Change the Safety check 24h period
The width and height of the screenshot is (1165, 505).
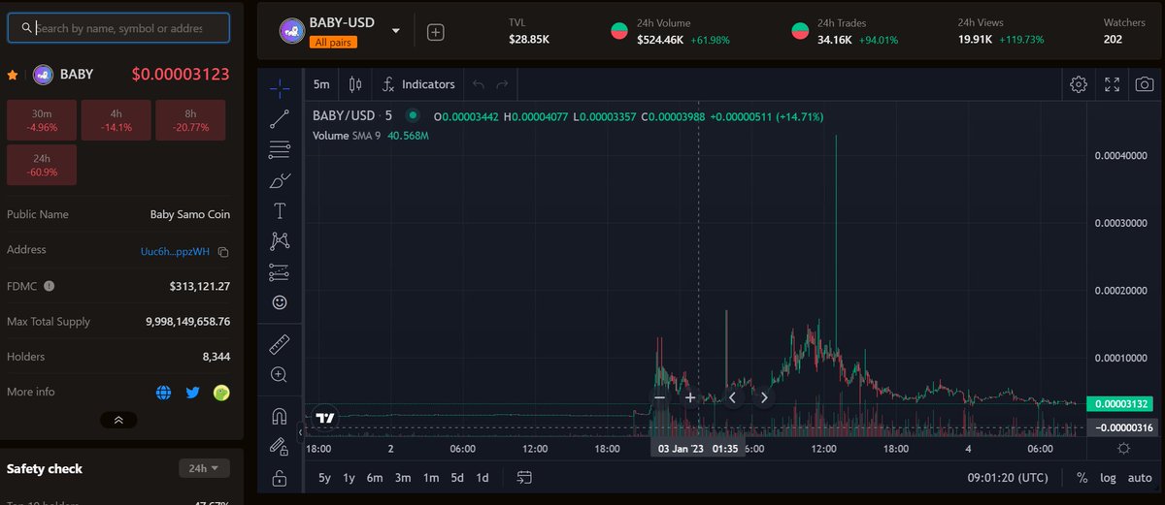tap(204, 468)
